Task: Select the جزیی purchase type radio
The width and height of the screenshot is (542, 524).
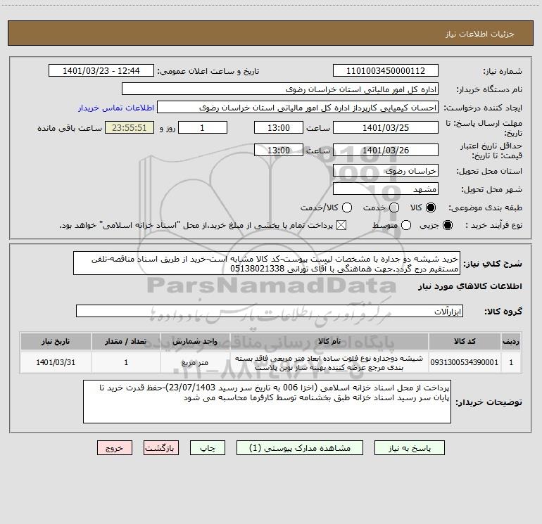Action: tap(447, 225)
